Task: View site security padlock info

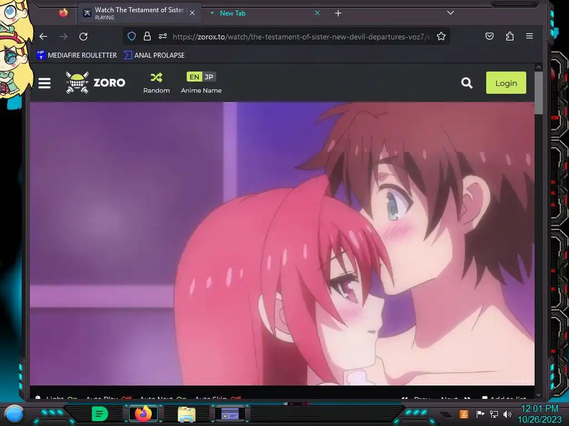Action: coord(147,36)
